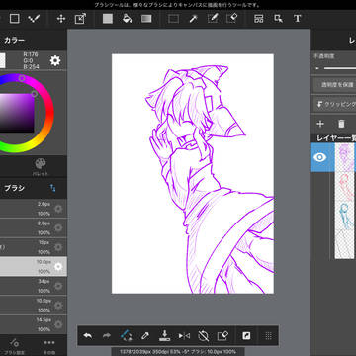
Task: Reorder brushes with blue arrows icon
Action: 52,188
